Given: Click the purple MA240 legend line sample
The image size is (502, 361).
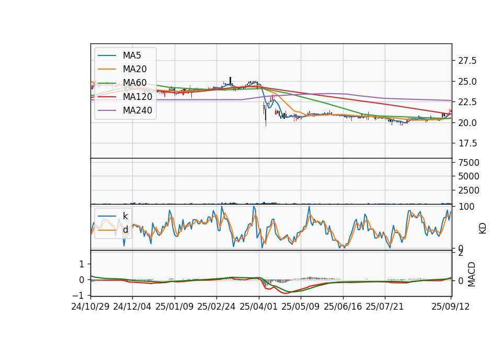Looking at the screenshot, I should pyautogui.click(x=107, y=110).
